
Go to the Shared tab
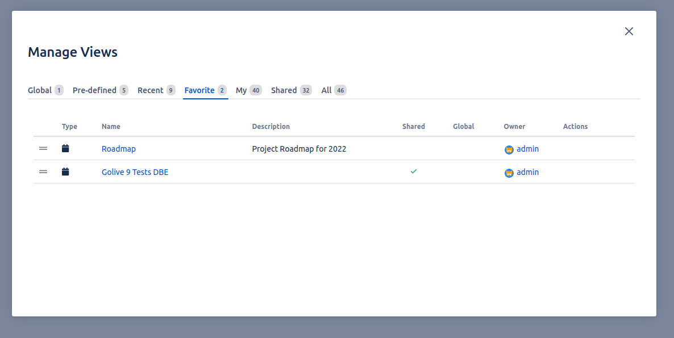(x=284, y=90)
